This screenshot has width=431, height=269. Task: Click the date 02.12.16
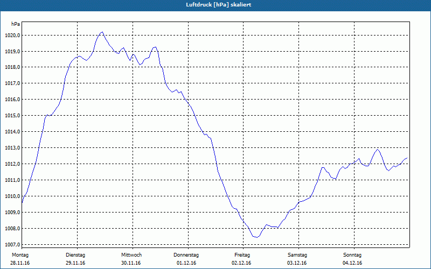[x=241, y=263]
